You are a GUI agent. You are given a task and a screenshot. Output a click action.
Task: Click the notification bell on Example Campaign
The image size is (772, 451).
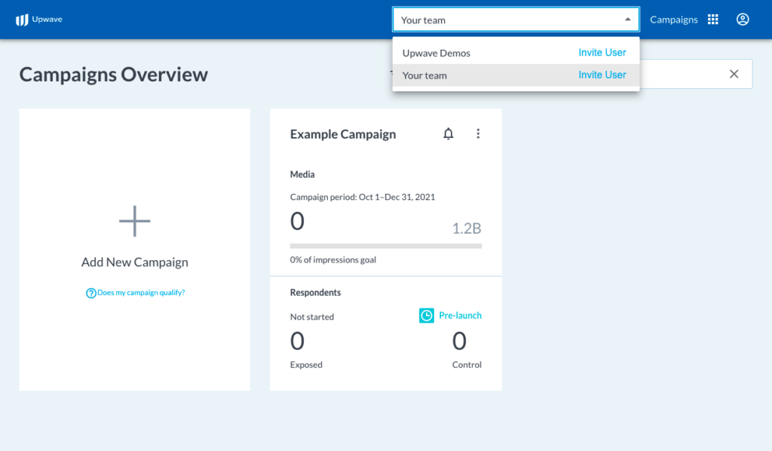pos(448,134)
